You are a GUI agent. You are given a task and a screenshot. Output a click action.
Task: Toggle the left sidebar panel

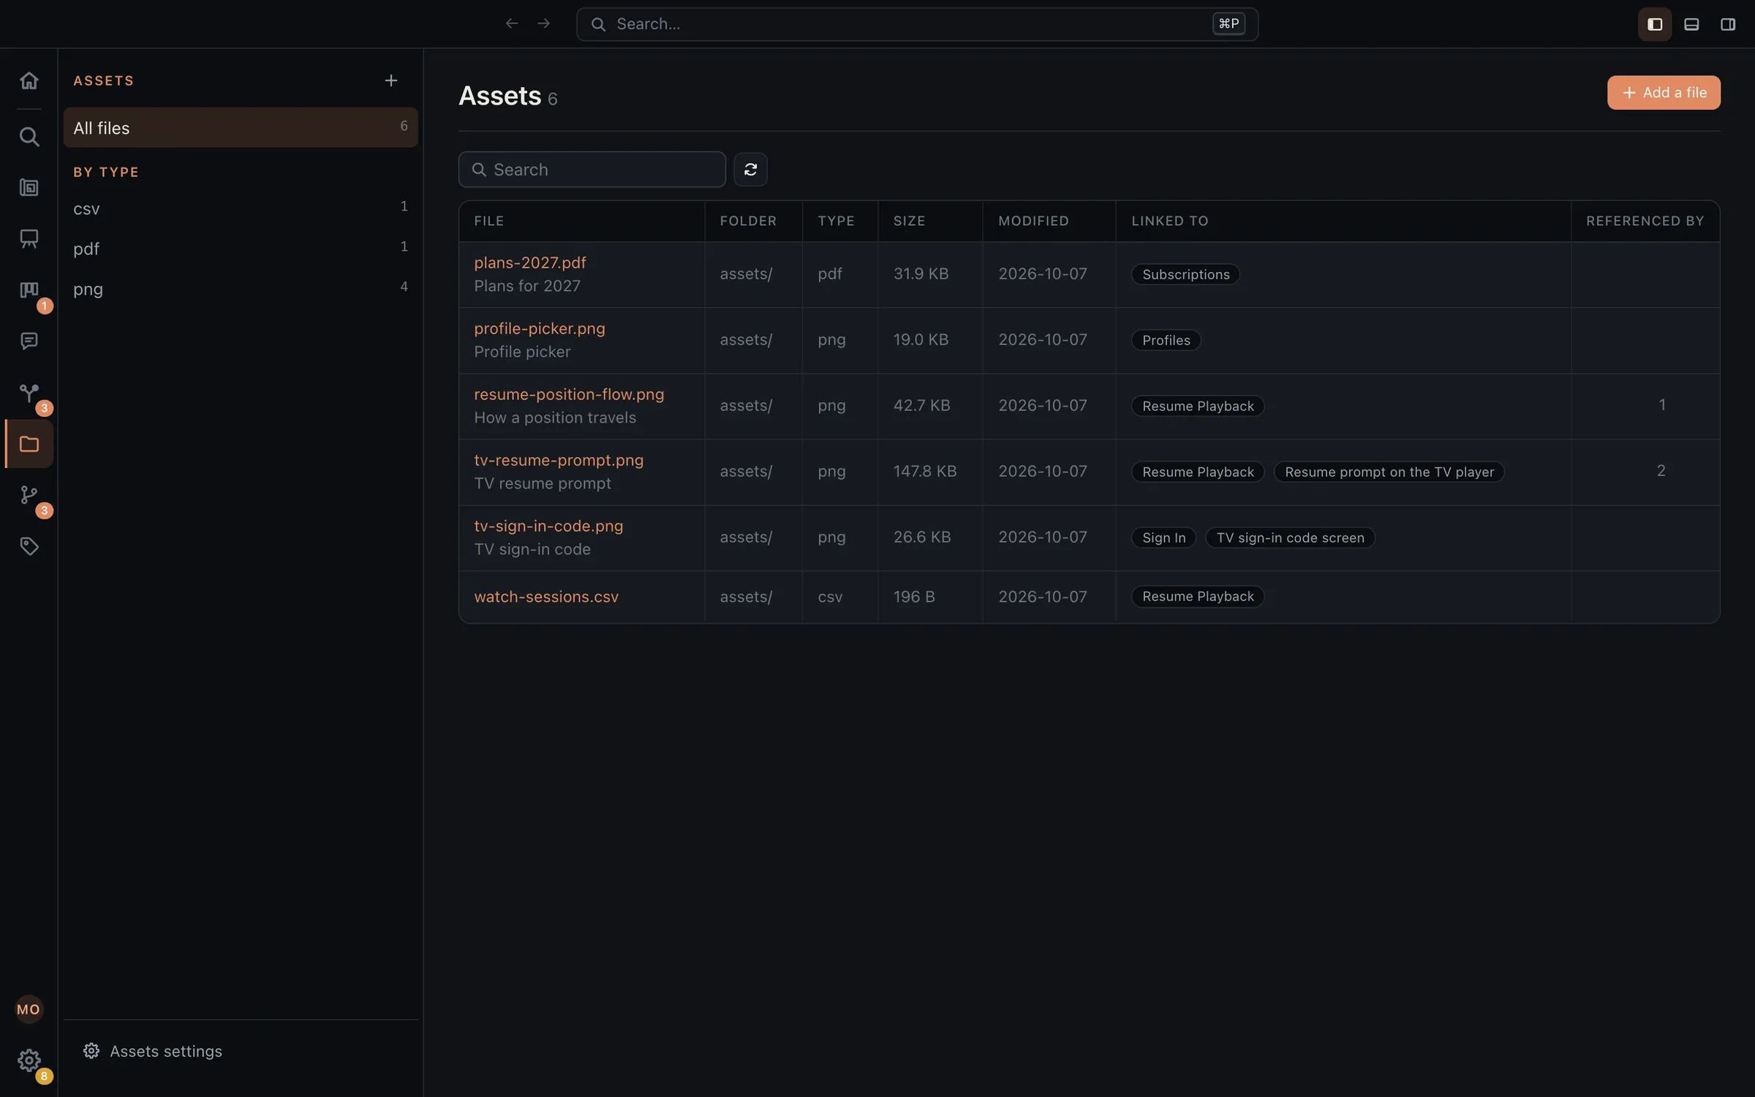point(1655,24)
